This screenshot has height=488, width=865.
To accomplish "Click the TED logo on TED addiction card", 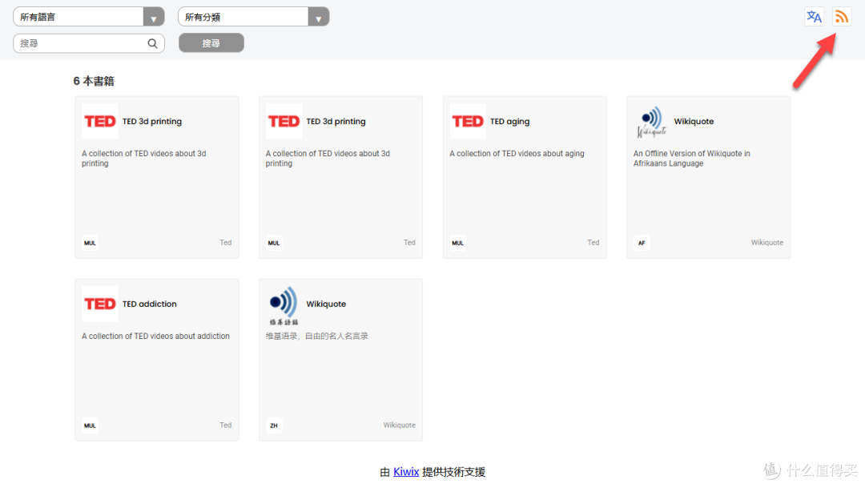I will click(100, 304).
